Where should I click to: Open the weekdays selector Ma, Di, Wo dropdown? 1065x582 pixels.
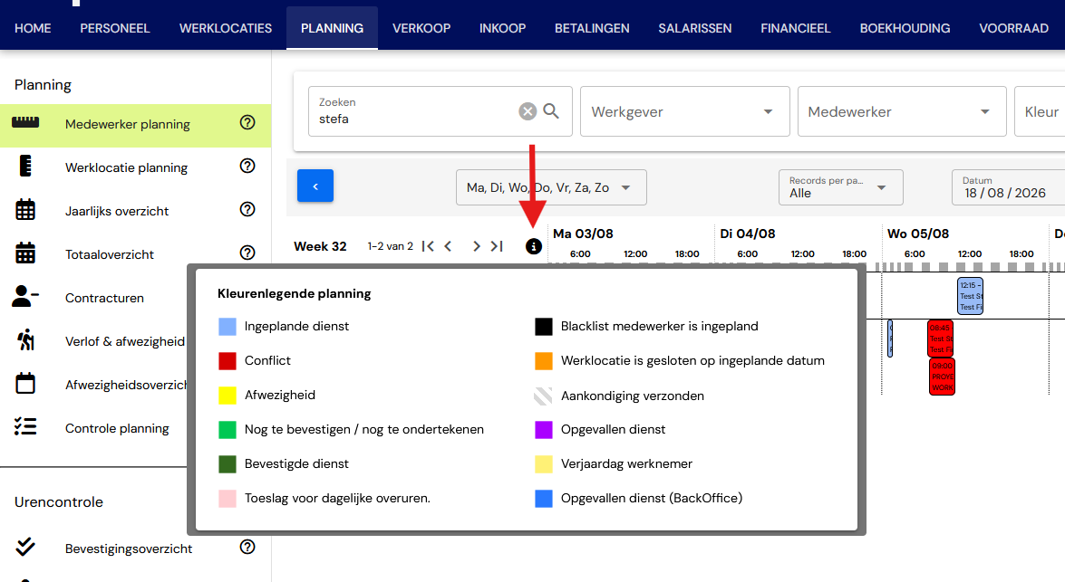[551, 187]
